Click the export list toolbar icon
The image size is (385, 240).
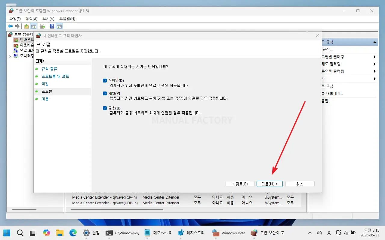43,26
